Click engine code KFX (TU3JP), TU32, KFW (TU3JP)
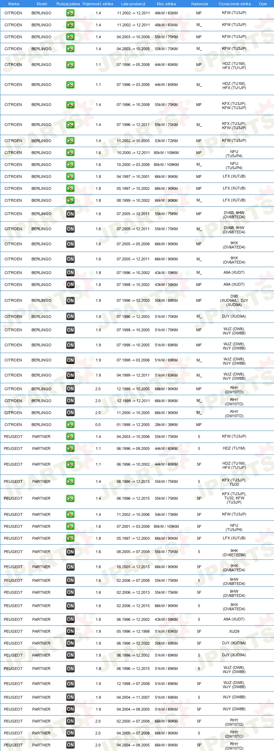The image size is (274, 751). coord(234,498)
